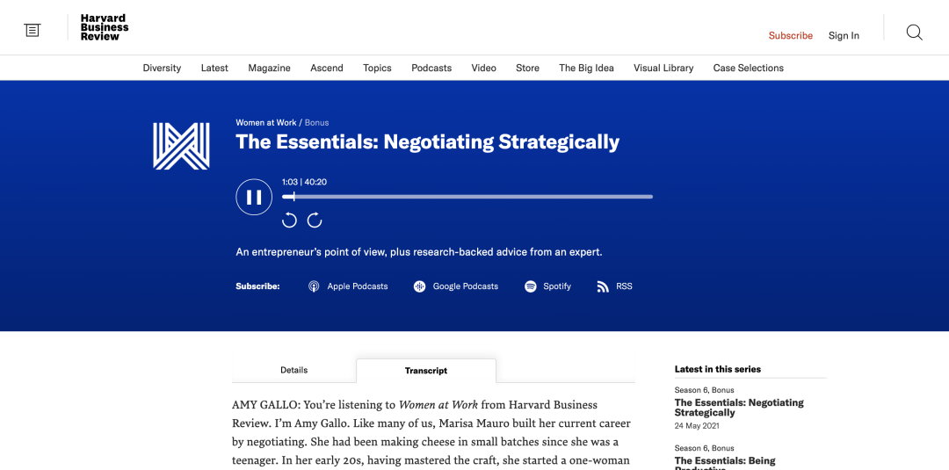This screenshot has width=949, height=470.
Task: Click the Women at Work logo
Action: pyautogui.click(x=181, y=146)
